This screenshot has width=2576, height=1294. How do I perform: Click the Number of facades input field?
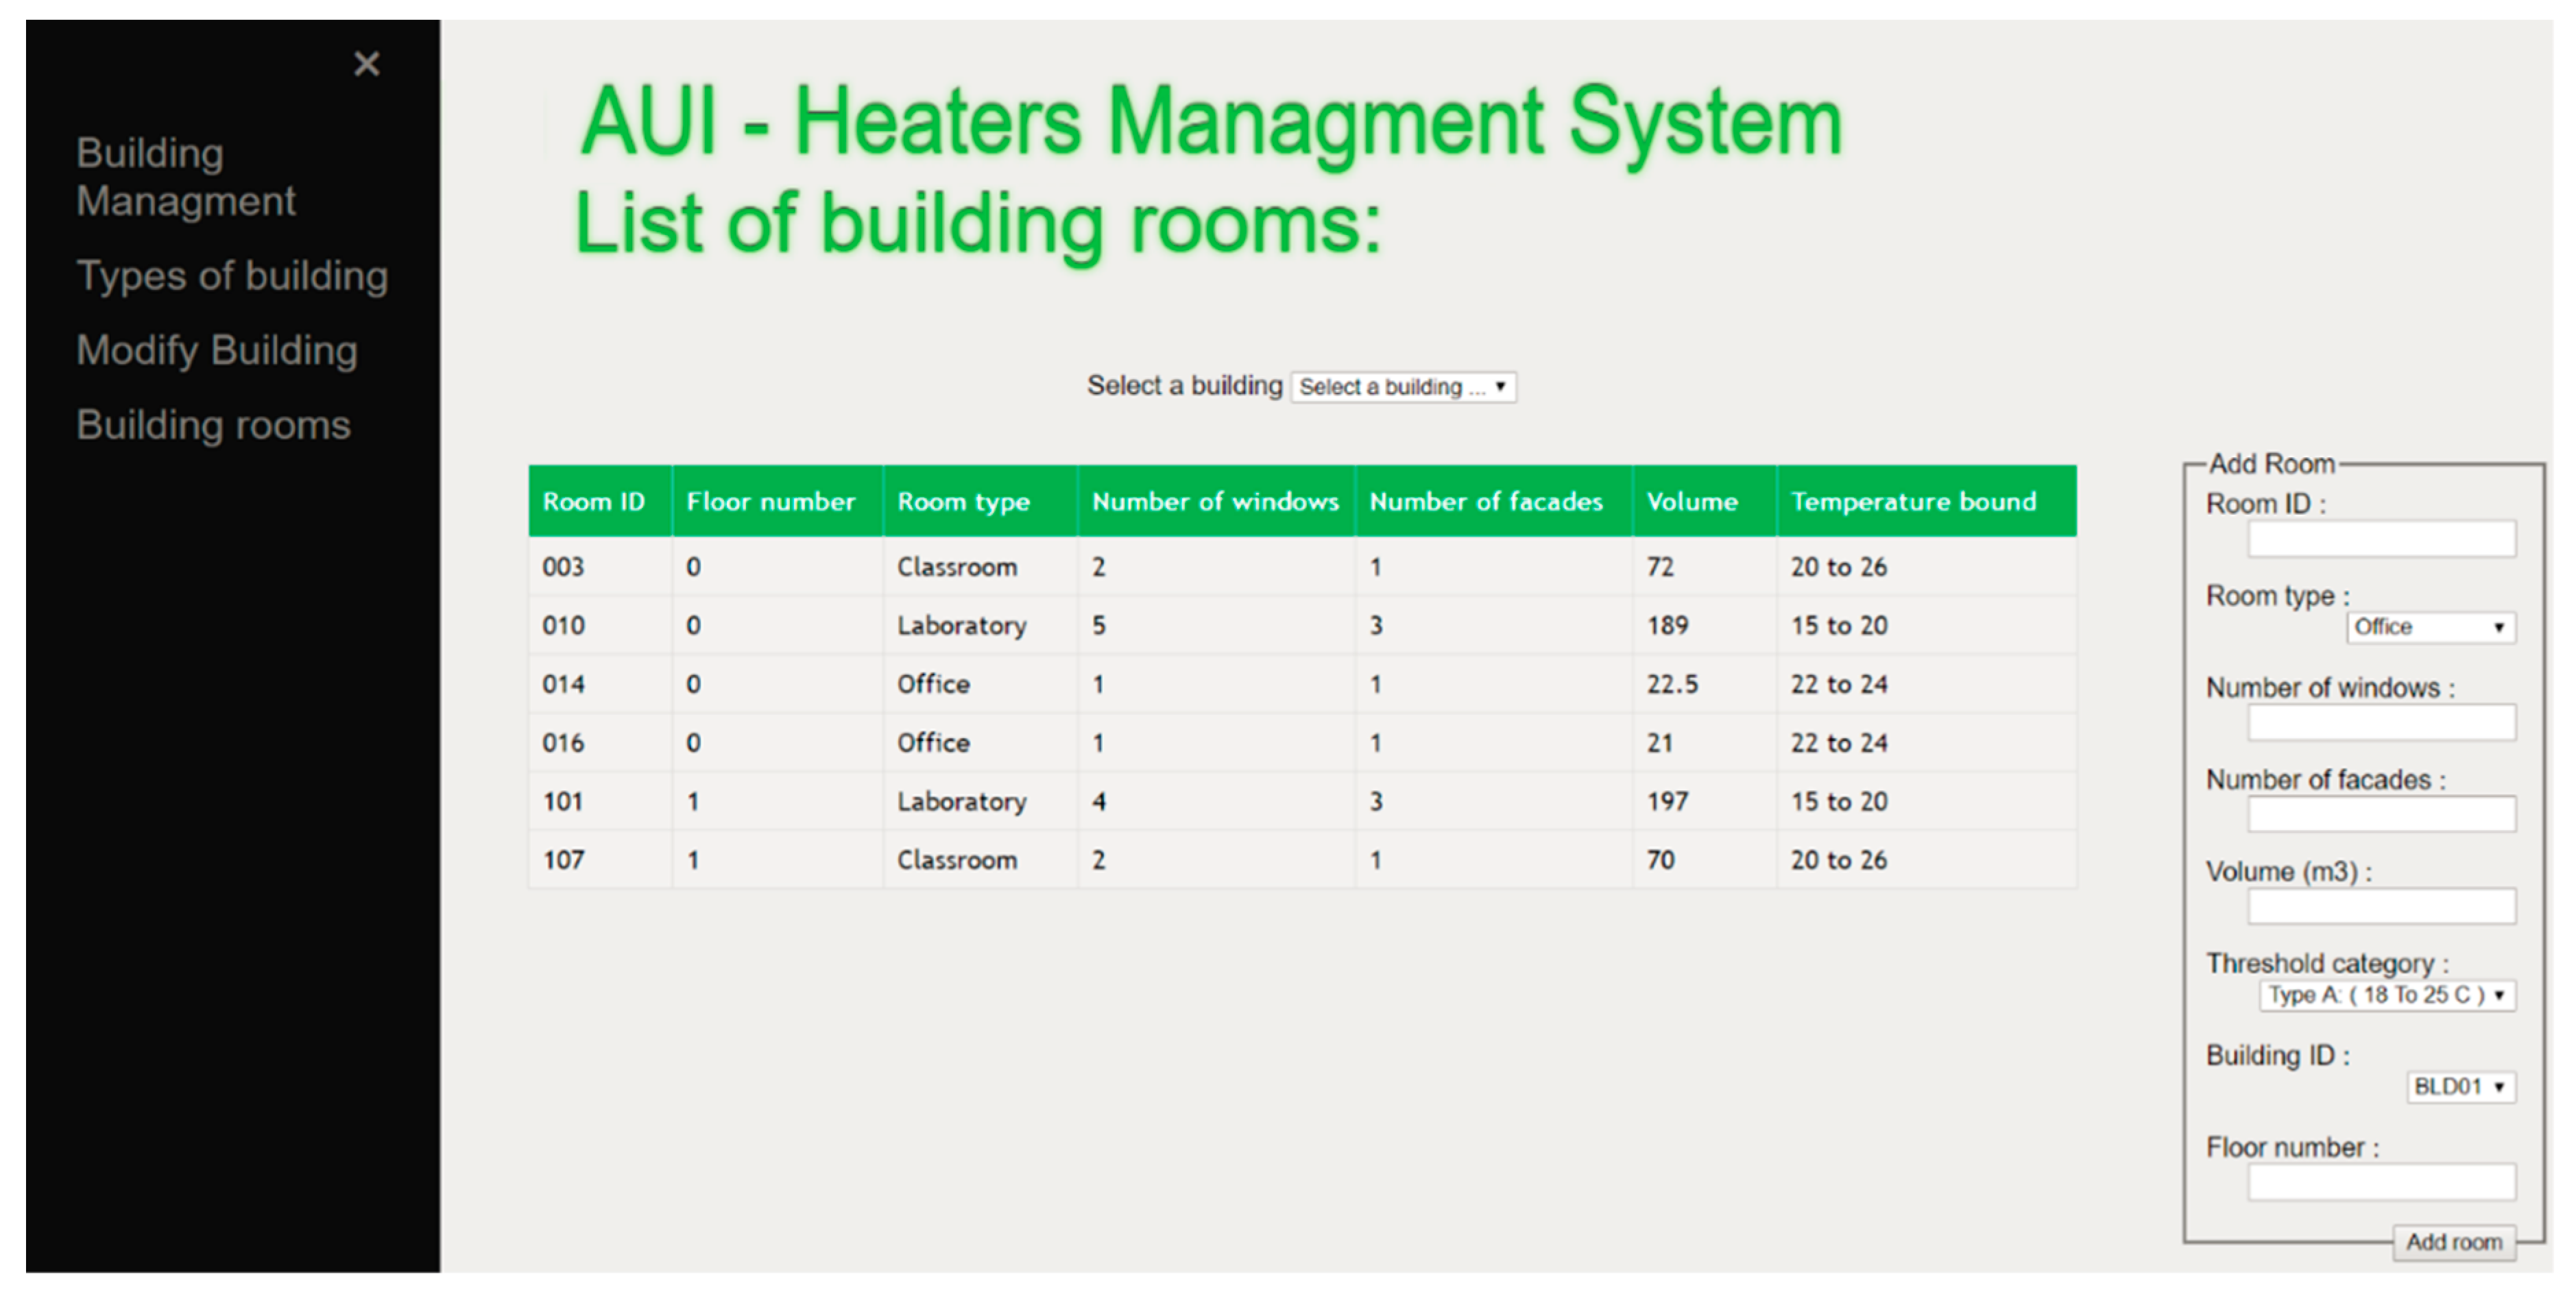[2381, 816]
